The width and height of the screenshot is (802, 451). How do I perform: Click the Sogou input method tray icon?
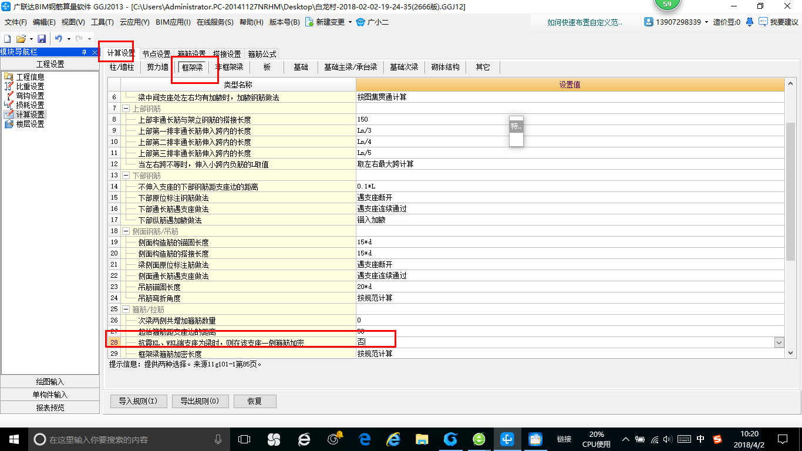717,439
